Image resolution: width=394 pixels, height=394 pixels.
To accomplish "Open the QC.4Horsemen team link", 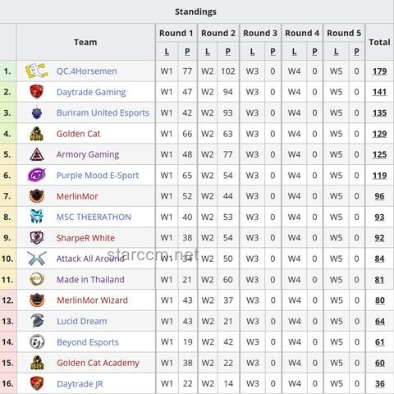I will click(x=87, y=71).
